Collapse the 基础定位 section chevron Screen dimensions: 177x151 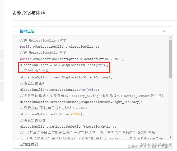(164, 31)
